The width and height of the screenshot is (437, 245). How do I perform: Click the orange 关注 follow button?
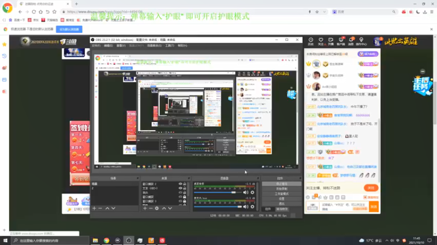point(371,188)
